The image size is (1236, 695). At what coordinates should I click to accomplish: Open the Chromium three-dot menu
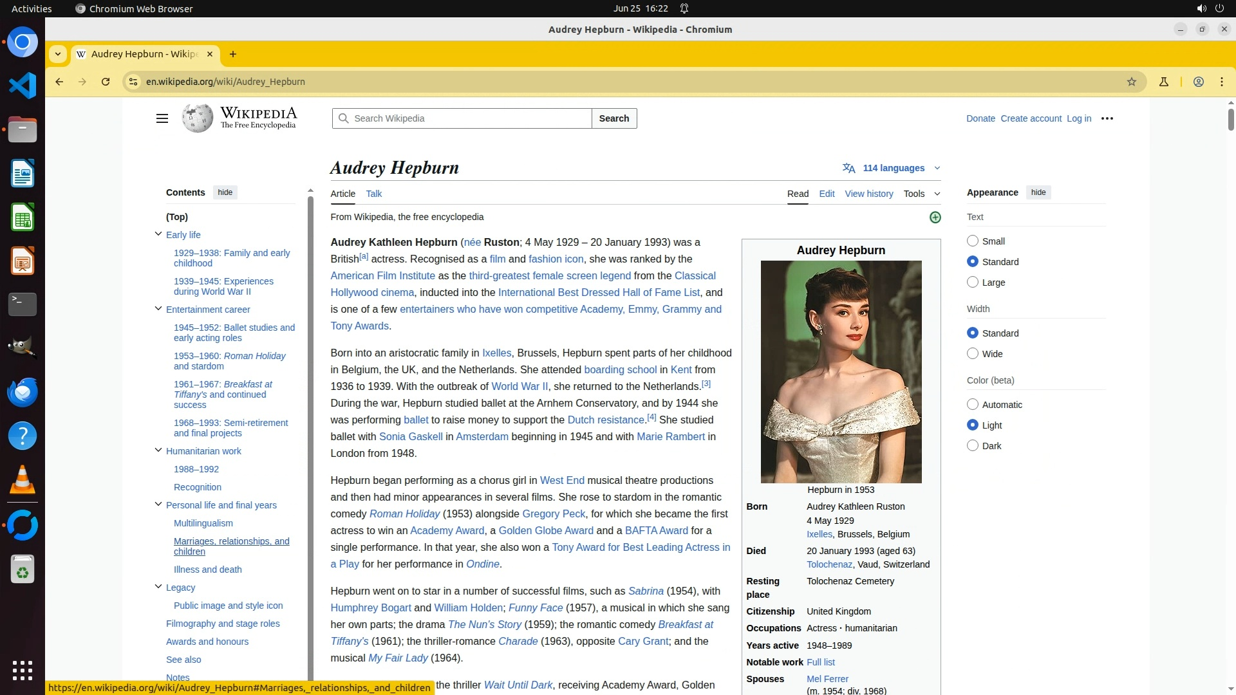point(1221,82)
